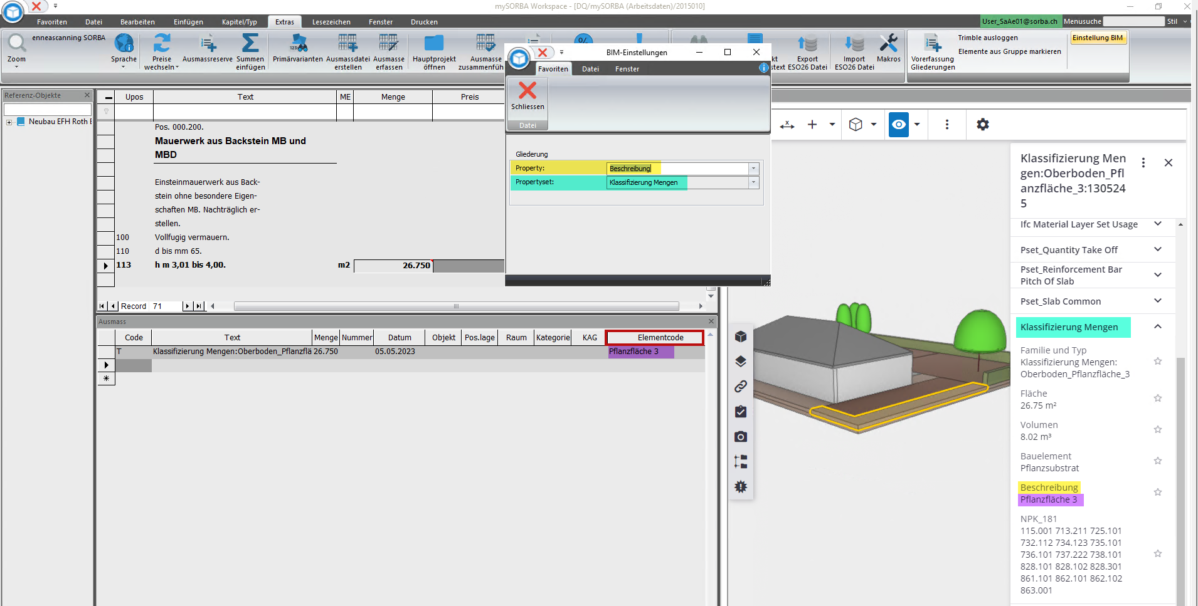Viewport: 1198px width, 606px height.
Task: Star the Beschreibung property as favorite
Action: (1158, 493)
